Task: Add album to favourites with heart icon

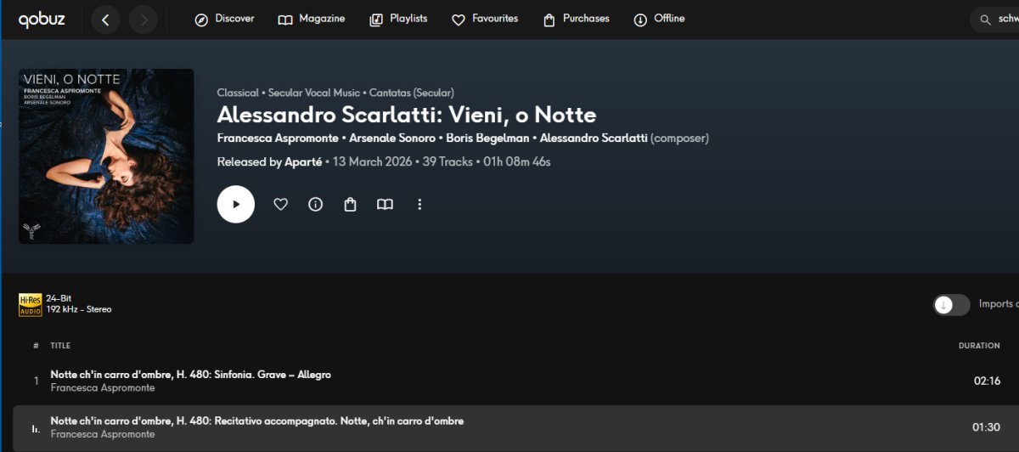Action: pyautogui.click(x=280, y=204)
